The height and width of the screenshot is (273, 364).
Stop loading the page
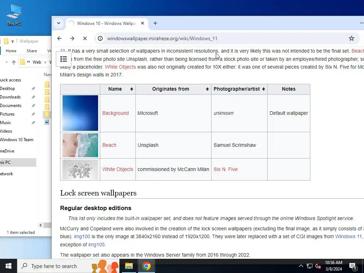85,38
